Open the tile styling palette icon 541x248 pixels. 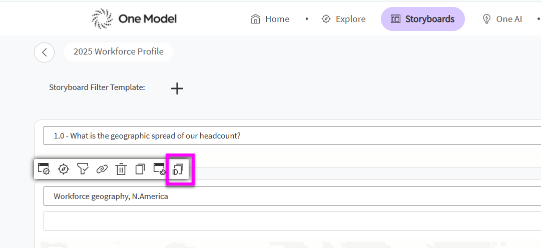click(160, 168)
